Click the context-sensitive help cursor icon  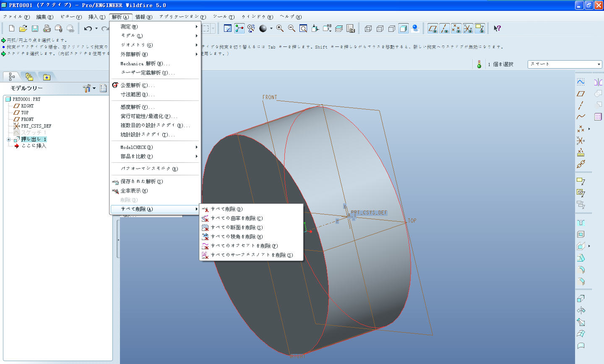tap(497, 28)
